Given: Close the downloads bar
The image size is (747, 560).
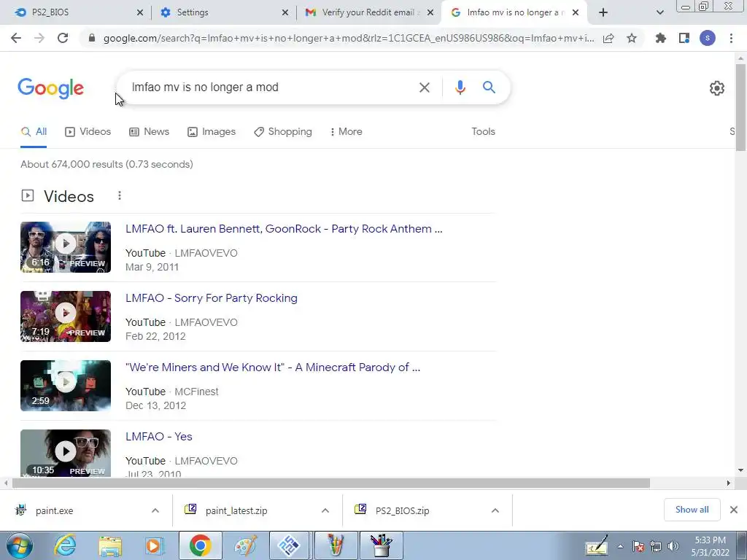Looking at the screenshot, I should (734, 510).
